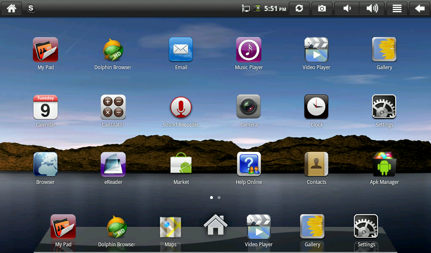Tap the battery charging status icon

pos(257,8)
